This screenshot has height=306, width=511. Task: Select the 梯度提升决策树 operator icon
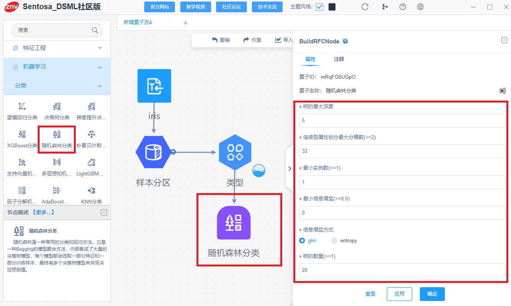(x=92, y=106)
